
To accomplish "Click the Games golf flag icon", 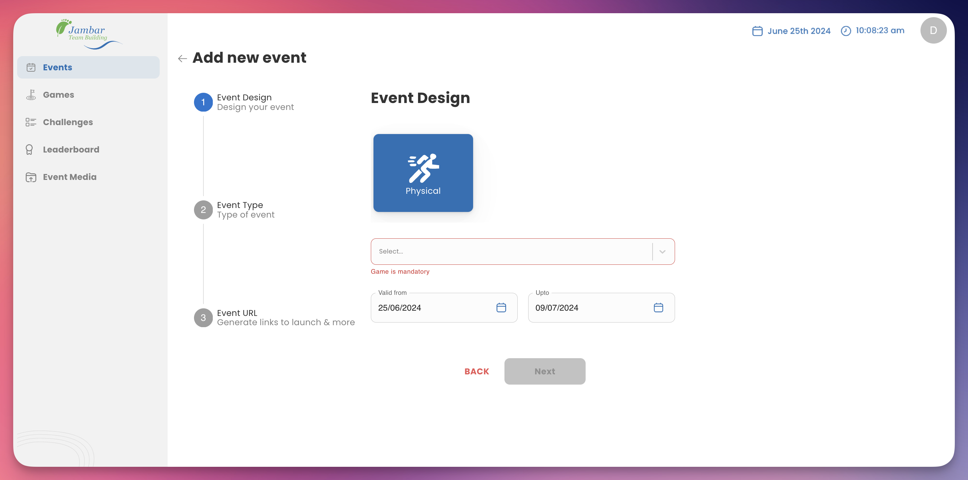I will coord(31,95).
